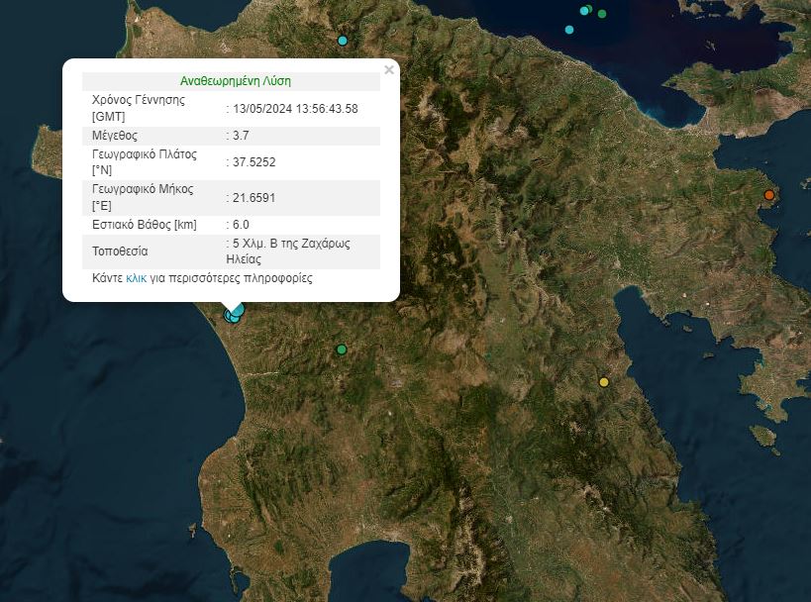Select the yellow earthquake marker in eastern Peloponnese
The width and height of the screenshot is (811, 602).
click(x=603, y=380)
